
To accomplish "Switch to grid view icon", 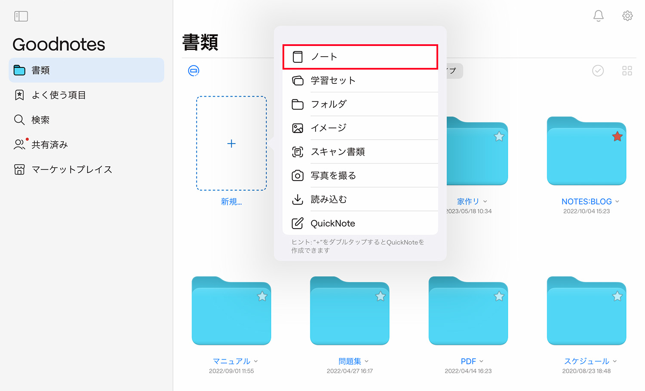I will coord(627,70).
